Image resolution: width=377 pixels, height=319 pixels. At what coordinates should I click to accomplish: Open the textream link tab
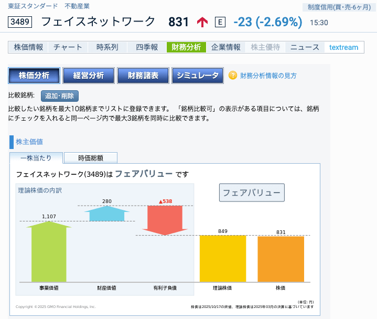344,47
